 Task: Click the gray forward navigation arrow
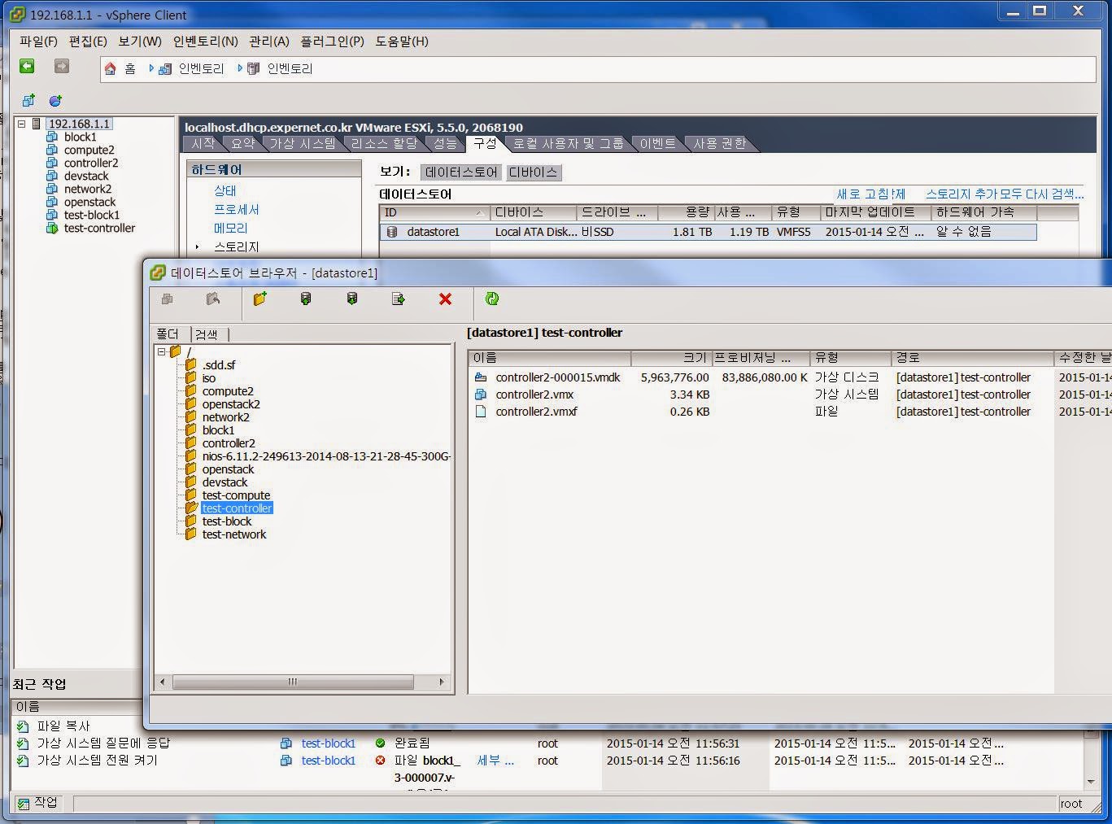[62, 67]
